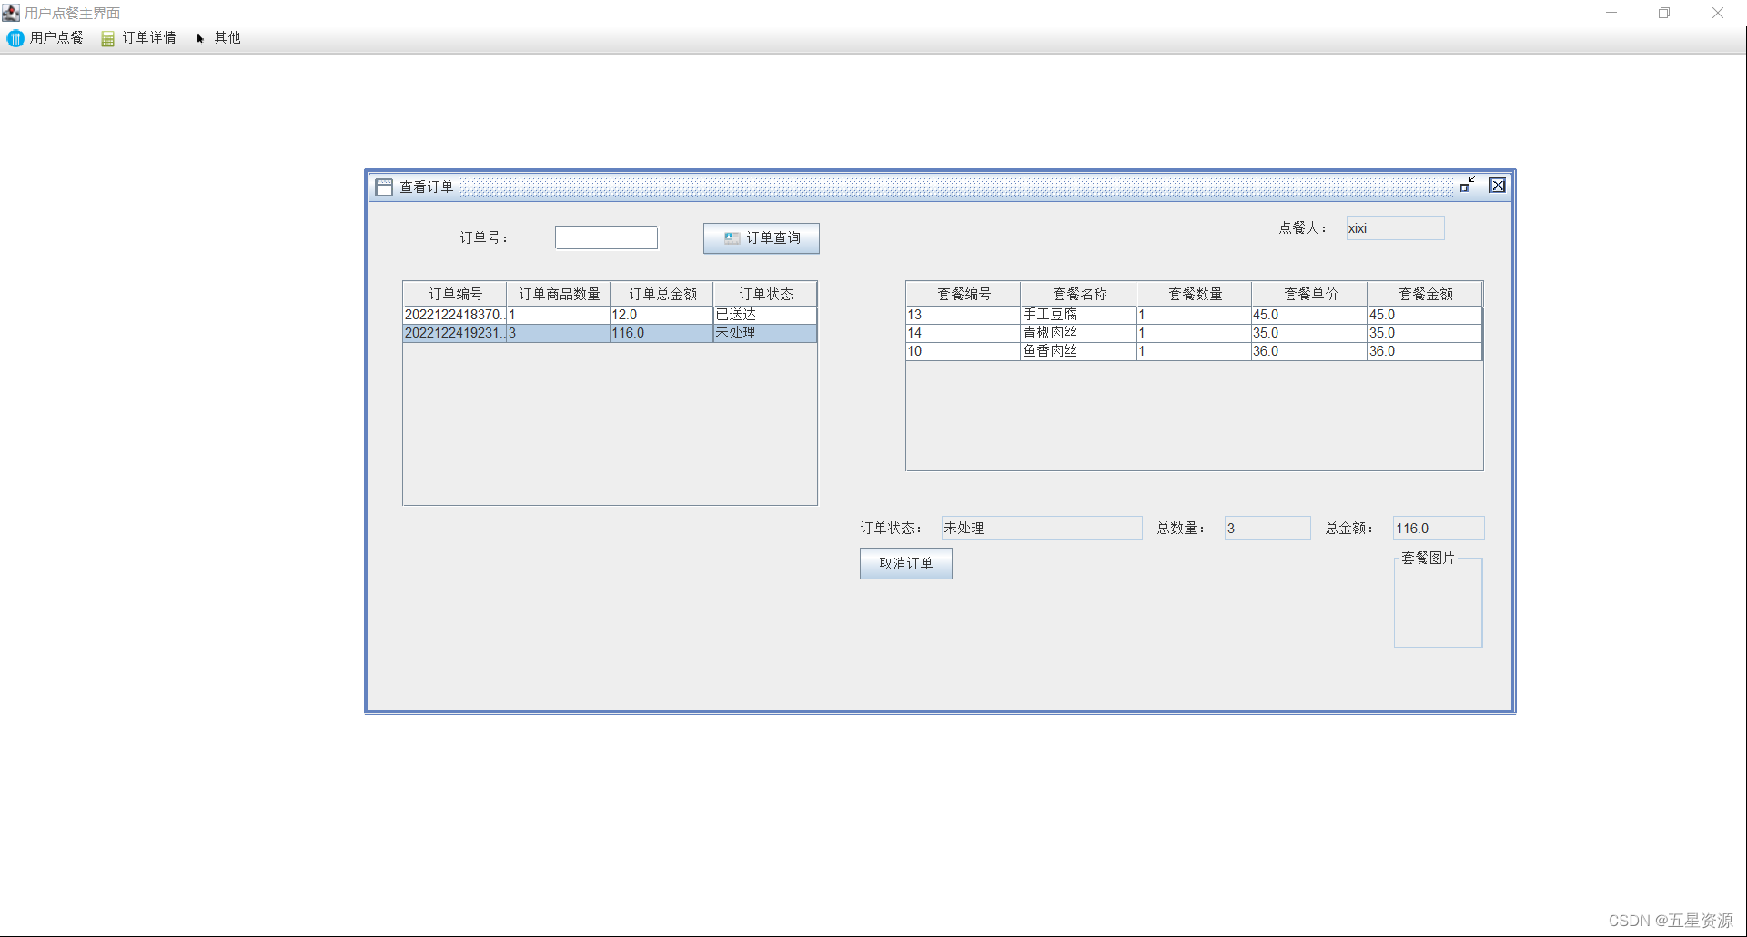Click the 用户点餐 menu icon

(x=16, y=38)
